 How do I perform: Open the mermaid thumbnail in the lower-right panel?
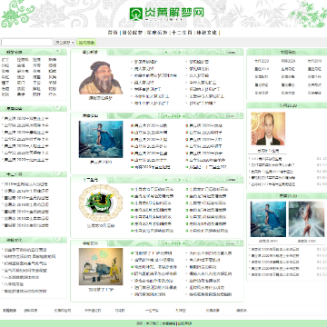268,219
